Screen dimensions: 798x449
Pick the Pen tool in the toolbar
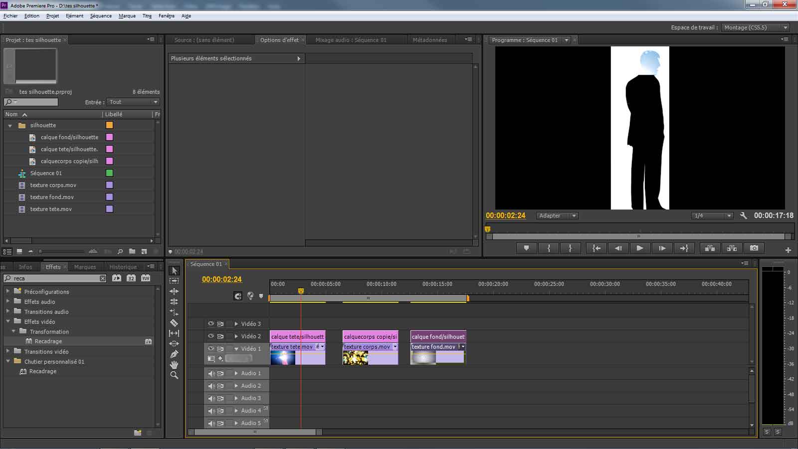tap(174, 354)
